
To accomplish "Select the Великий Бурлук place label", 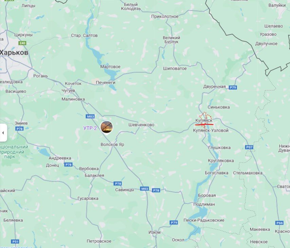I will coord(171,40).
